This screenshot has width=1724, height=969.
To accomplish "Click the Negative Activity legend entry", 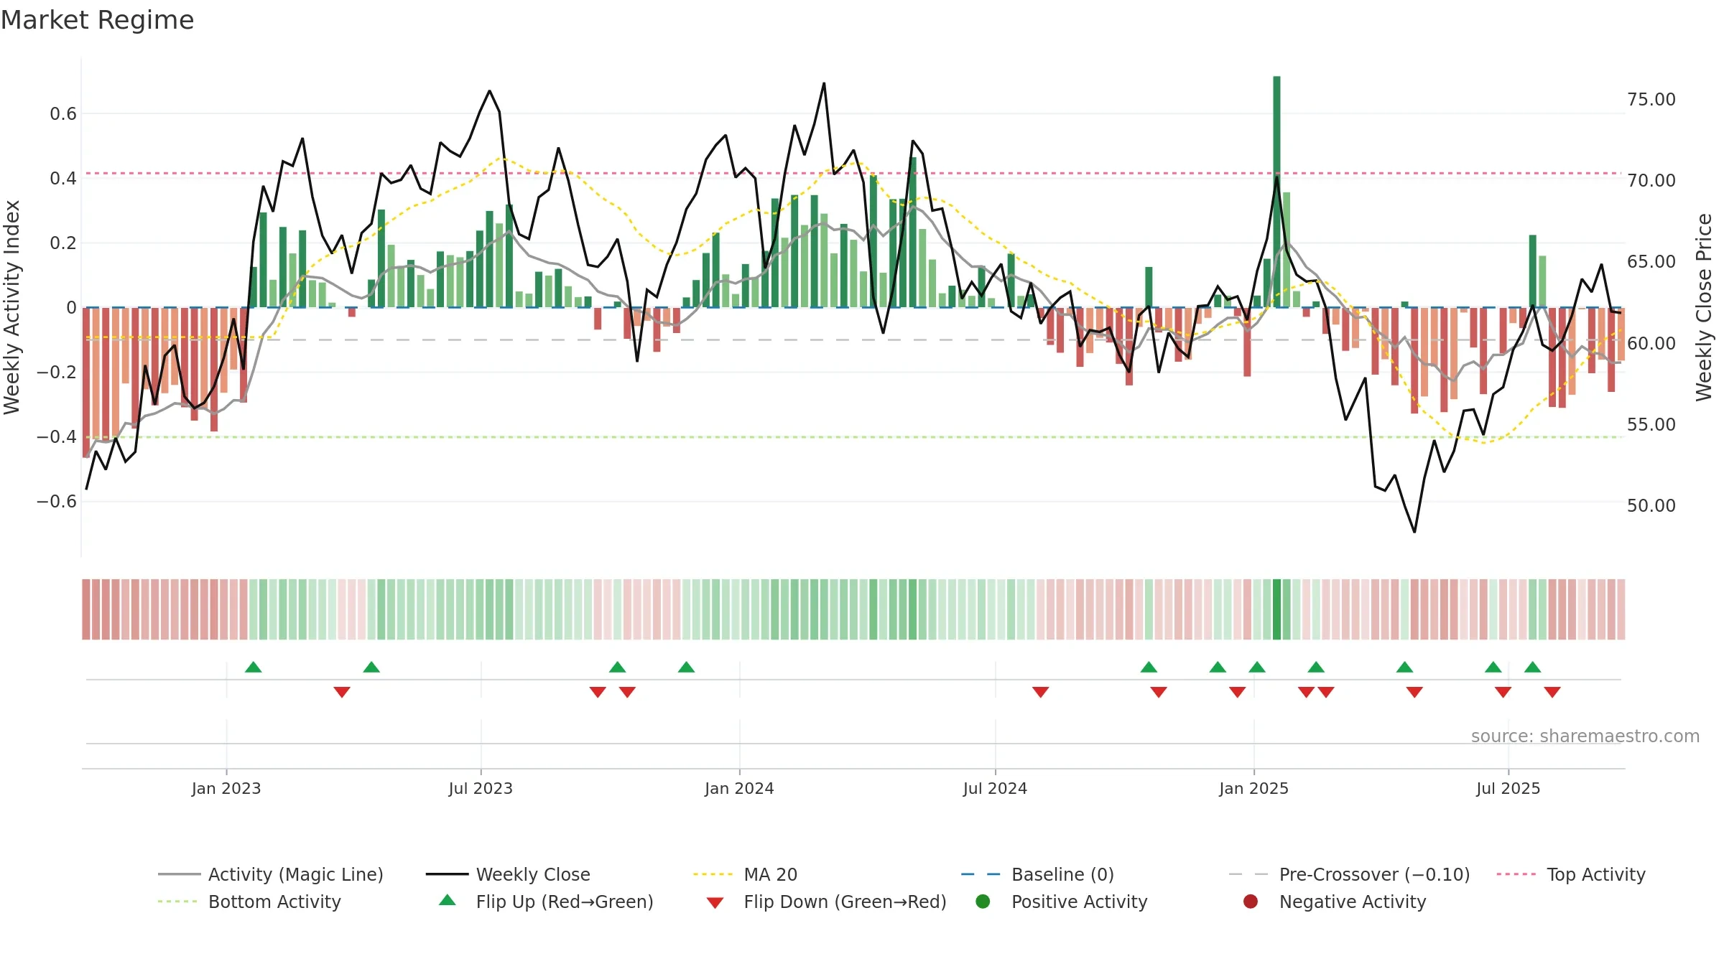I will click(x=1334, y=902).
